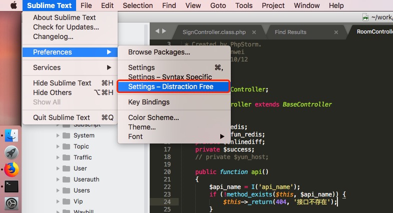
Task: Open Key Bindings
Action: click(x=174, y=102)
